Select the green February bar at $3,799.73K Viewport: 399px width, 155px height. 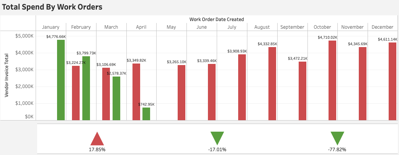pyautogui.click(x=86, y=88)
